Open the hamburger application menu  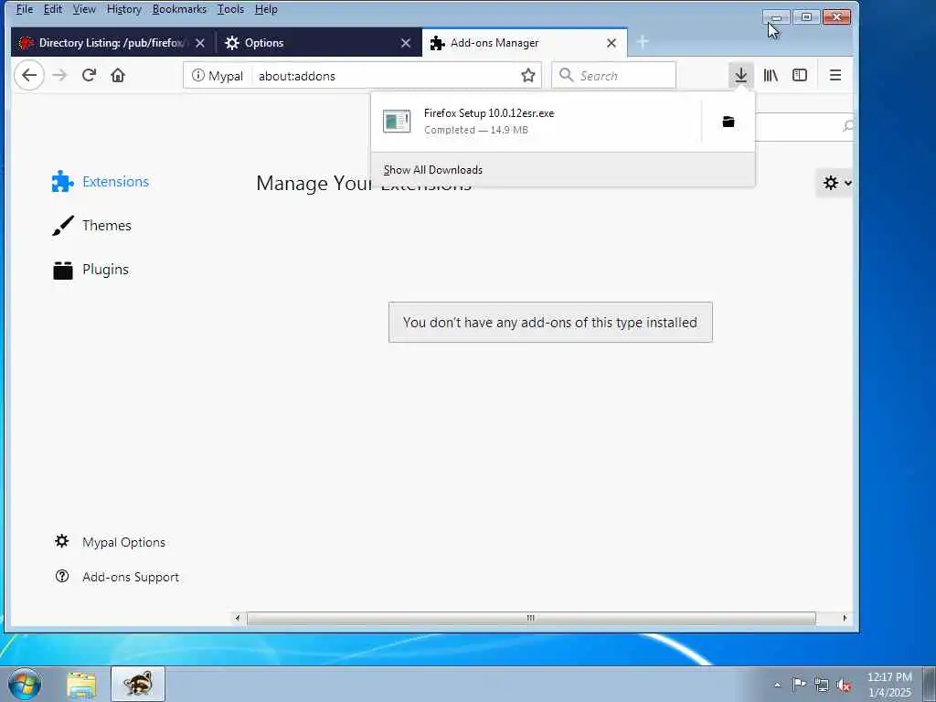pyautogui.click(x=835, y=75)
